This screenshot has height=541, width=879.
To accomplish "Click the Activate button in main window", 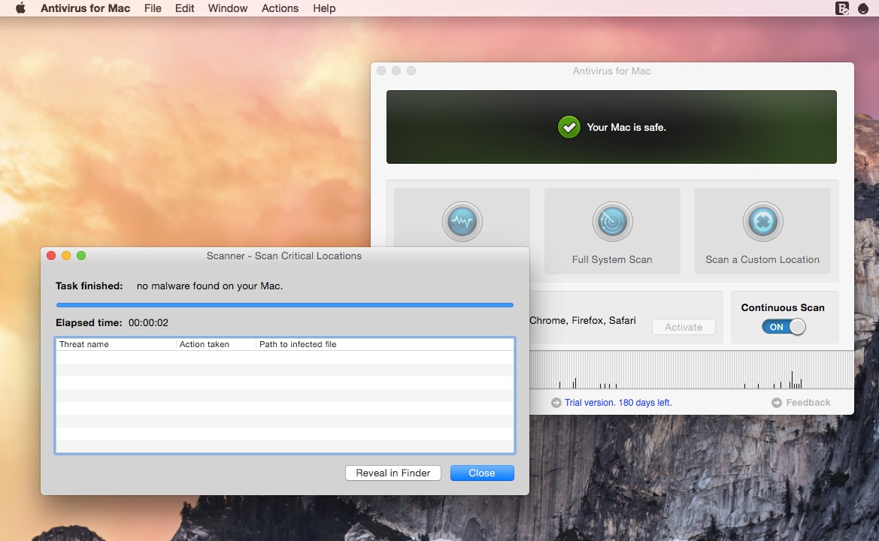I will pos(683,327).
